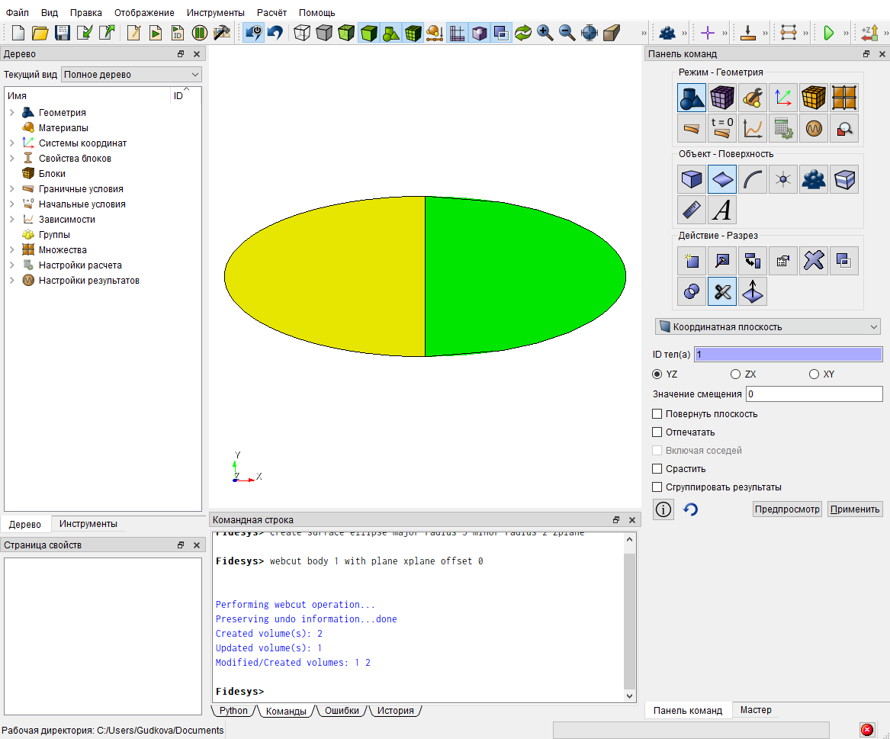Image resolution: width=890 pixels, height=739 pixels.
Task: Click the New file toolbar icon
Action: coord(18,33)
